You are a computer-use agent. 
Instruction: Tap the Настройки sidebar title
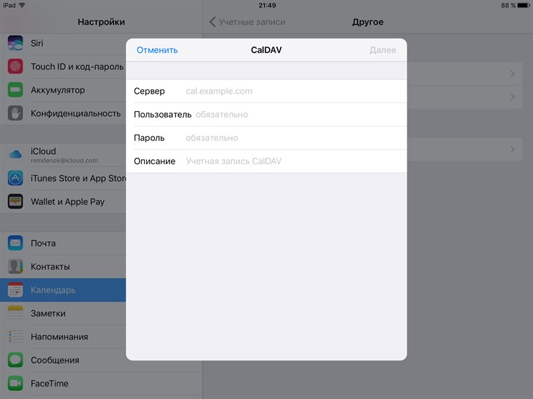(101, 22)
